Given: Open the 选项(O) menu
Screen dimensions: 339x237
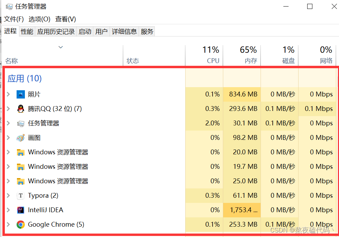Looking at the screenshot, I should [x=39, y=19].
